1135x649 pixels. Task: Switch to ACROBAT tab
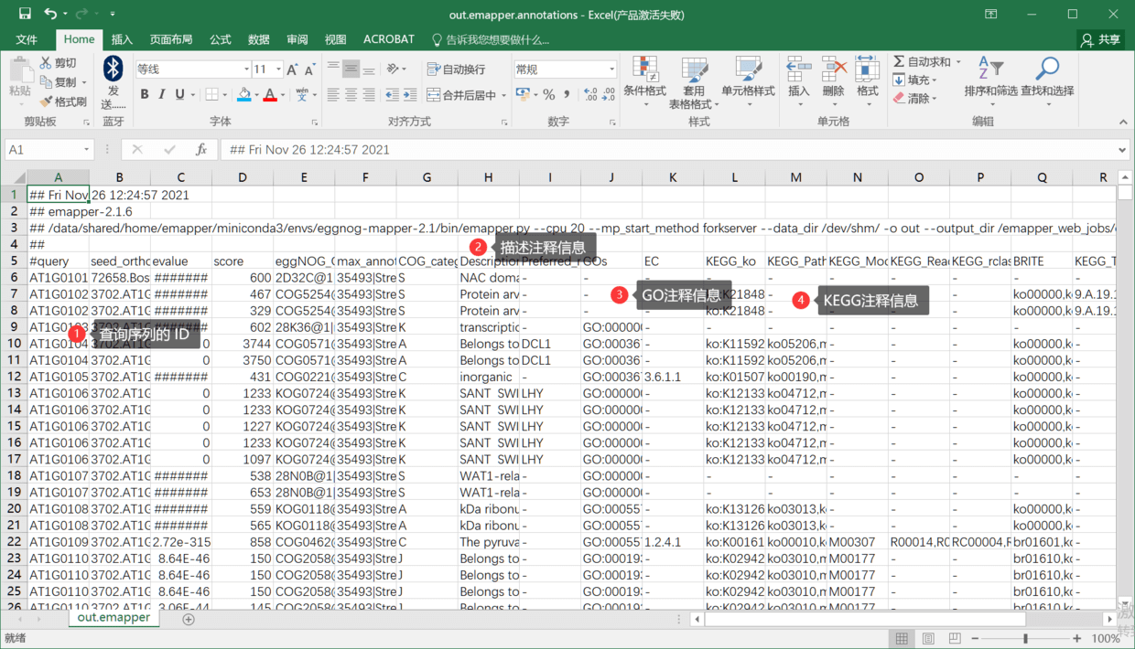[389, 39]
